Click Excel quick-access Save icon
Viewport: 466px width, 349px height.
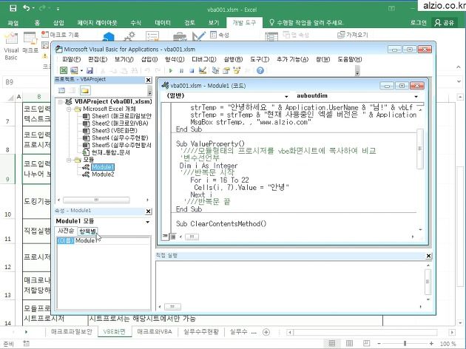[13, 8]
